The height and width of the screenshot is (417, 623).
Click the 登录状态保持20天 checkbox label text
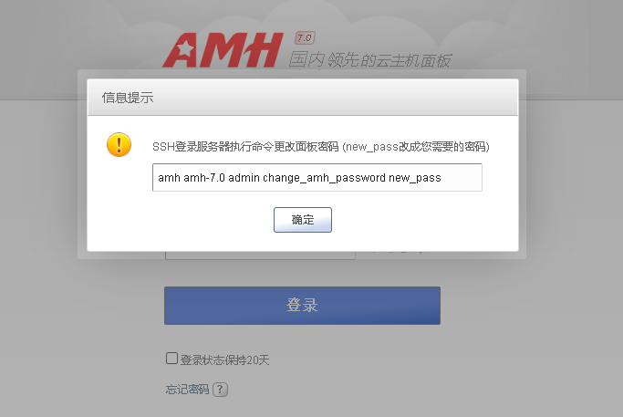pos(225,360)
